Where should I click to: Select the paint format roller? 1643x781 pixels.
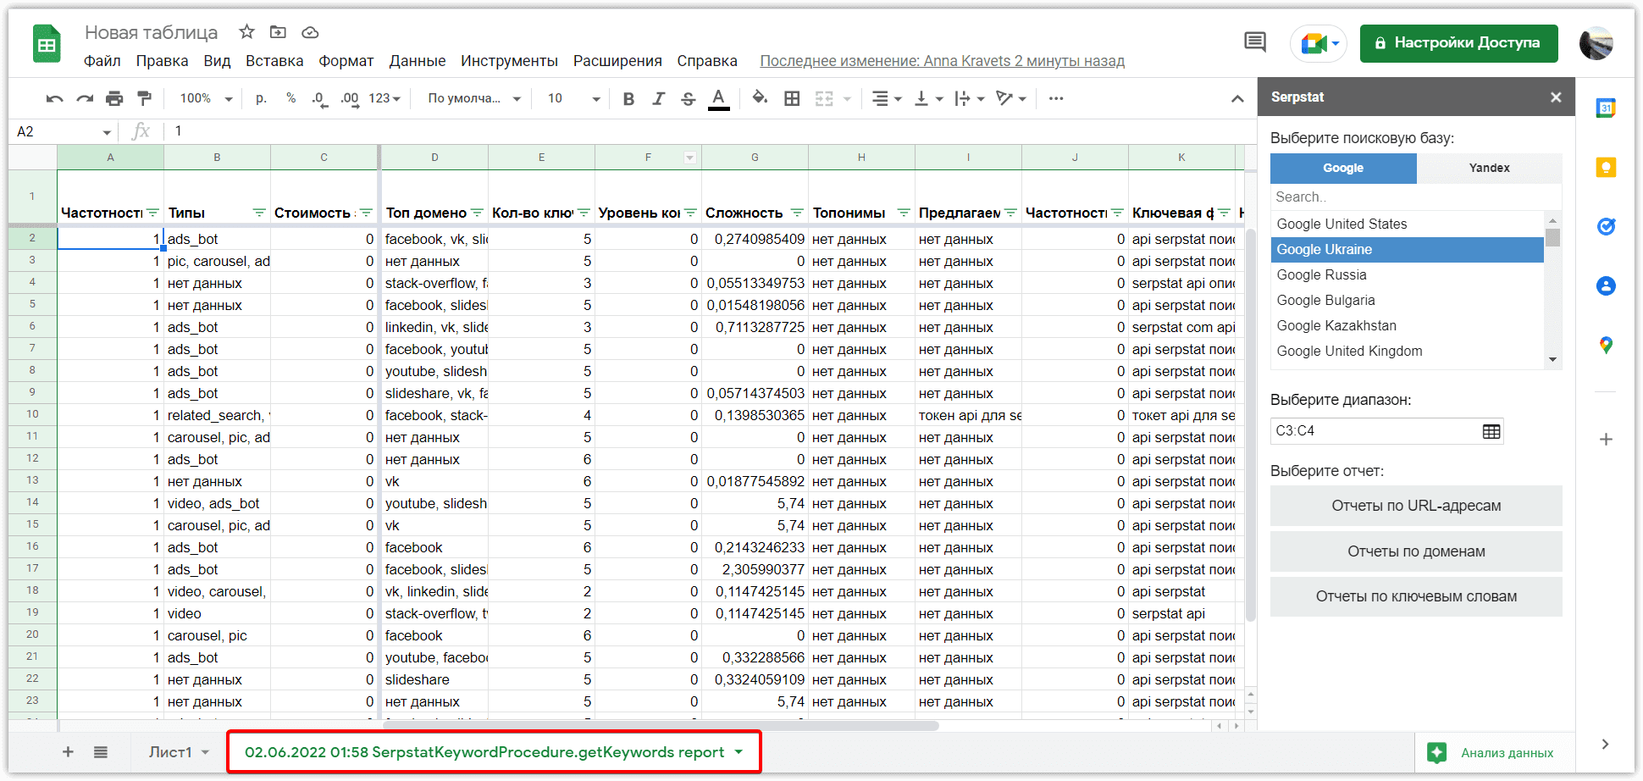click(x=145, y=98)
